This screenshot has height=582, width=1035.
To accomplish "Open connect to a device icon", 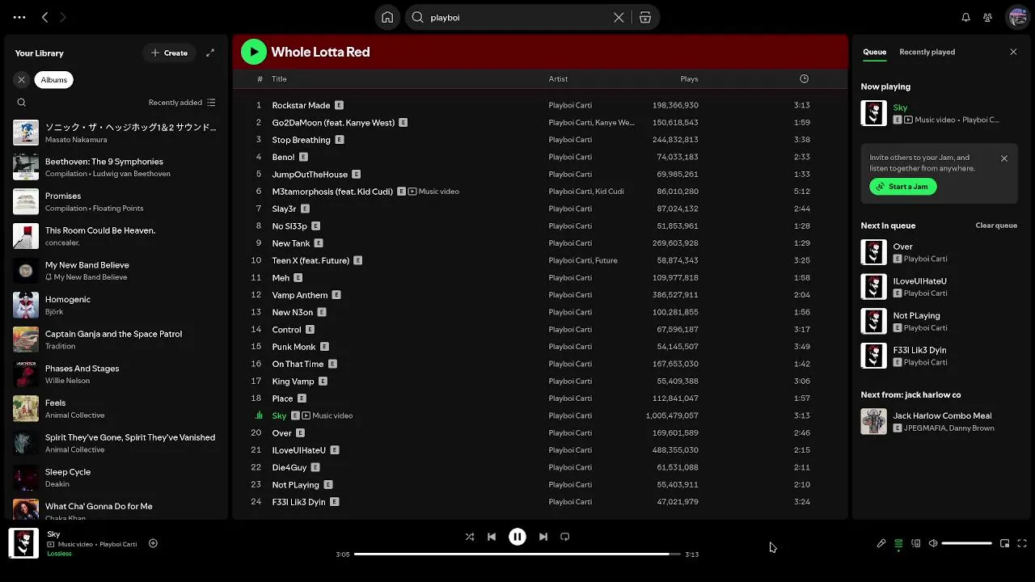I will point(916,543).
